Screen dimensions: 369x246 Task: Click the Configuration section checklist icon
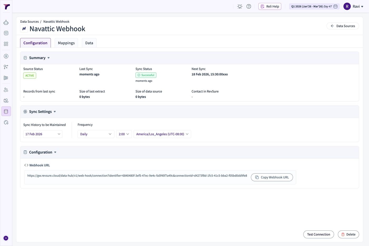point(25,152)
